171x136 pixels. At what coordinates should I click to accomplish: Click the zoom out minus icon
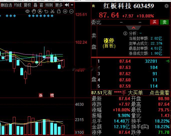click(71, 11)
